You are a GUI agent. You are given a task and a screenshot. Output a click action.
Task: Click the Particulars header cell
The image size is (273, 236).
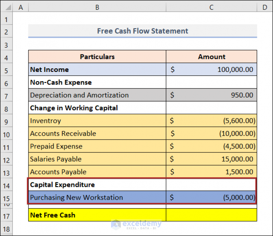pos(97,57)
